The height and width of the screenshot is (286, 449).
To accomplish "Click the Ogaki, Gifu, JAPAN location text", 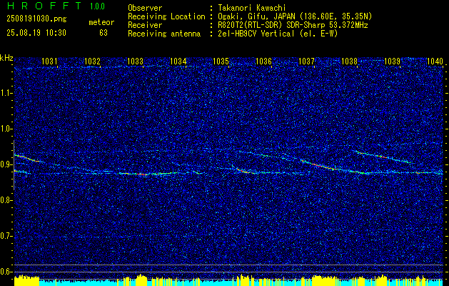I will coord(296,16).
